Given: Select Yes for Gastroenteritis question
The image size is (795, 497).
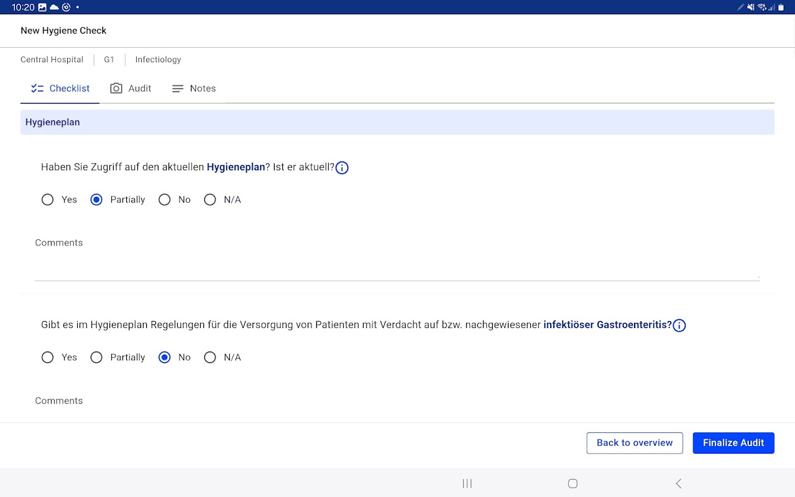Looking at the screenshot, I should point(47,357).
